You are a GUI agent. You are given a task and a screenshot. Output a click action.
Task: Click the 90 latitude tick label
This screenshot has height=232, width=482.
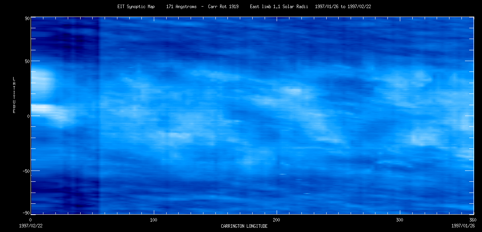click(x=27, y=18)
